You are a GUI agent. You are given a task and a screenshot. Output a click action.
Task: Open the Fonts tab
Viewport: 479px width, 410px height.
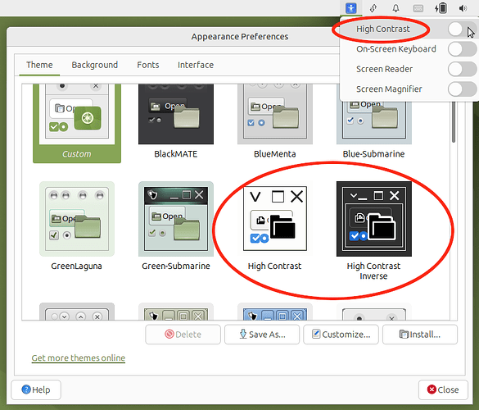[x=148, y=65]
